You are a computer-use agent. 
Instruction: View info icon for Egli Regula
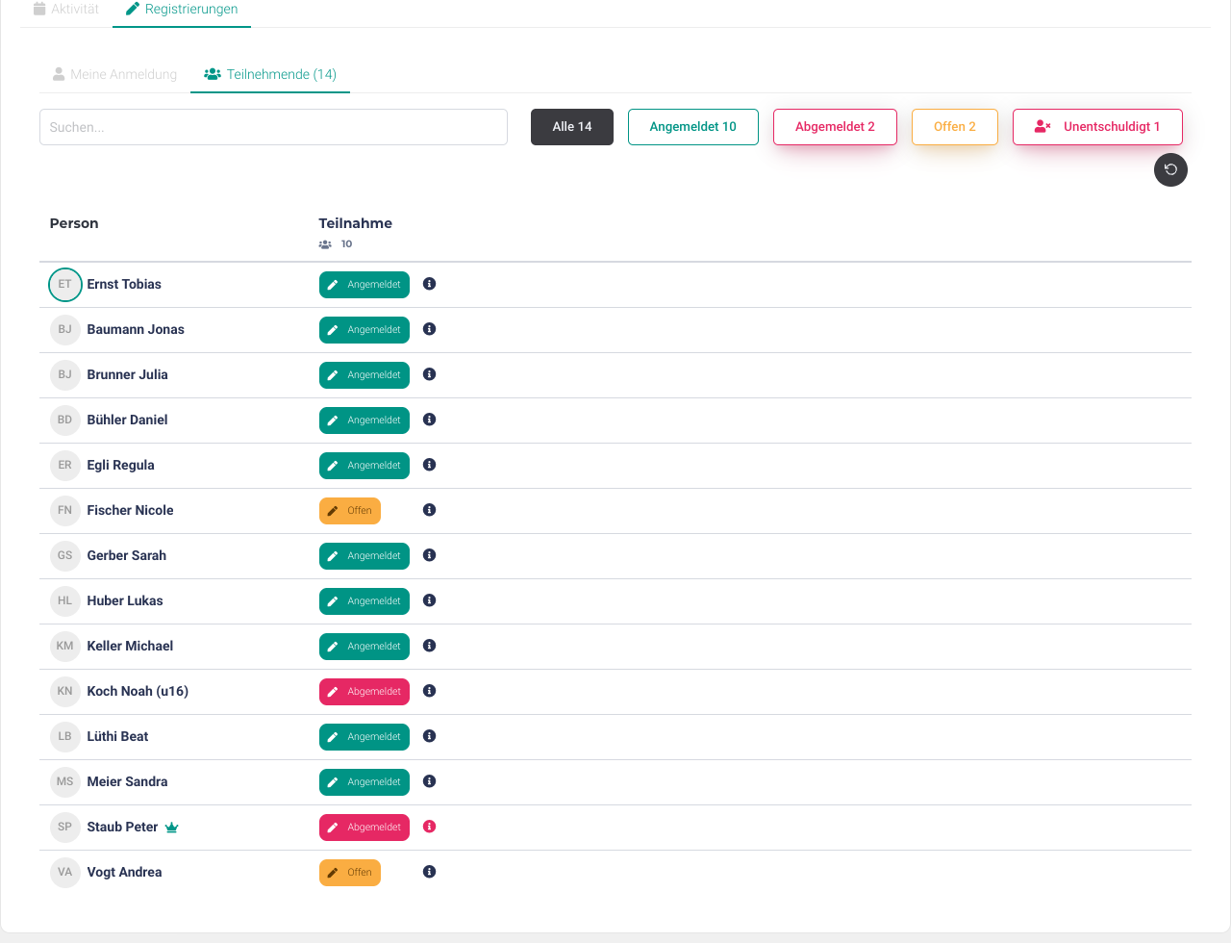pyautogui.click(x=430, y=465)
